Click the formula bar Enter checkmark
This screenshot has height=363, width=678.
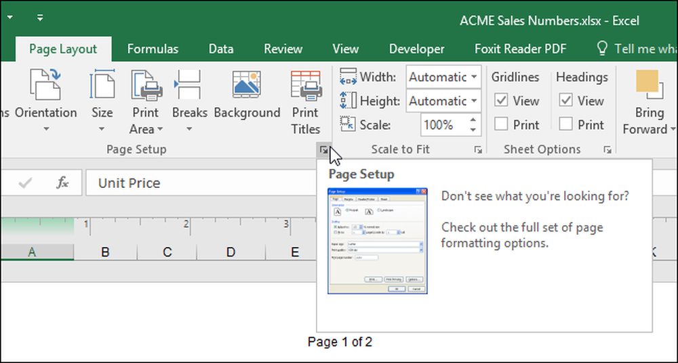click(26, 183)
